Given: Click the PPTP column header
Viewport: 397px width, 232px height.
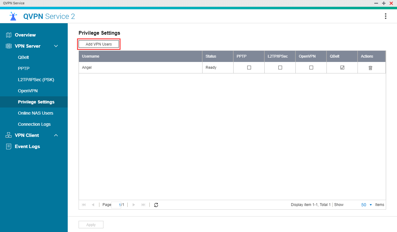Looking at the screenshot, I should [x=249, y=56].
